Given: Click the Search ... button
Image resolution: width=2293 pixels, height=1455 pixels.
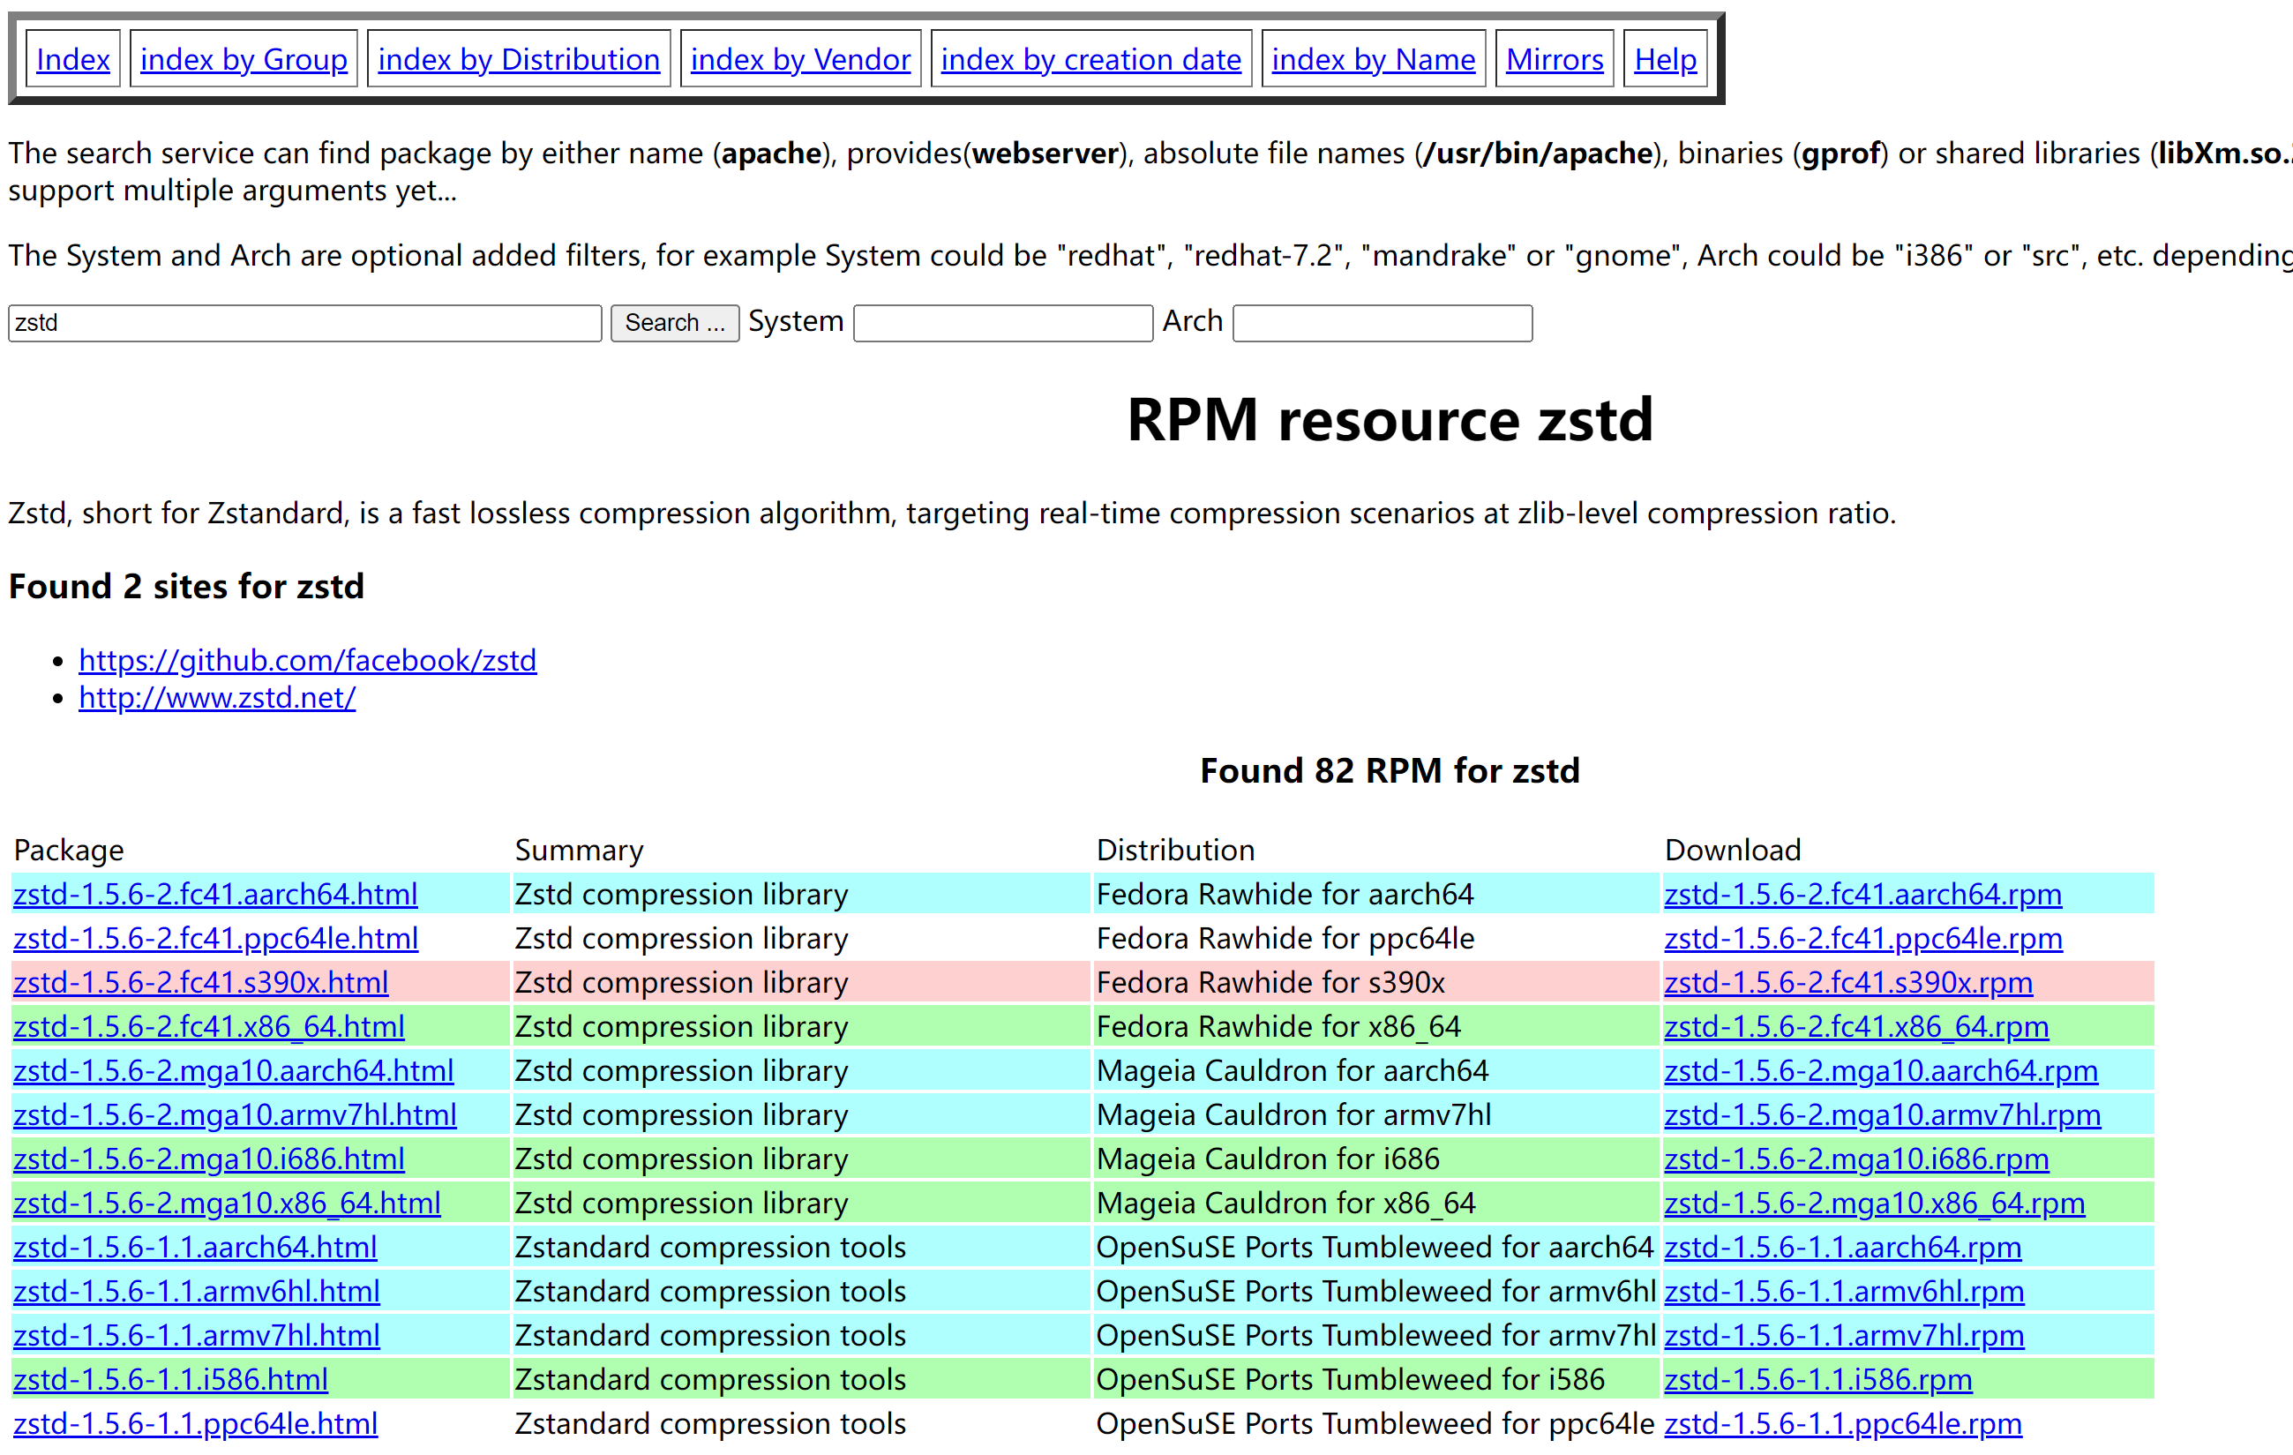Looking at the screenshot, I should coord(675,323).
